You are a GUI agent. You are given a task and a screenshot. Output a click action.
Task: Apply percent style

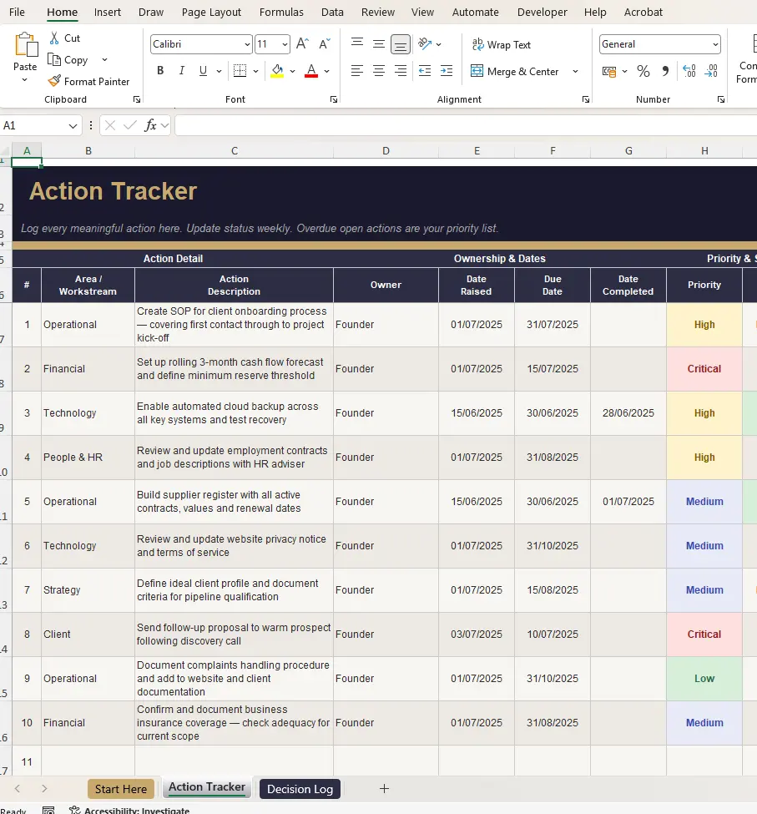[x=643, y=71]
